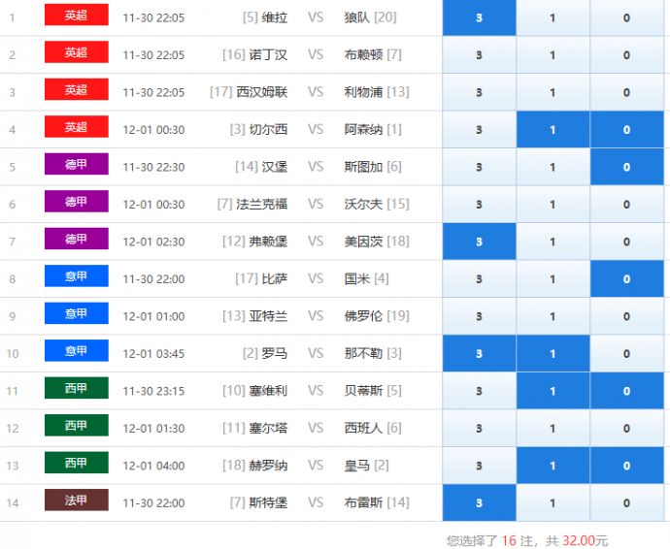Choose the 3 option for 切尔西 vs 阿森纳
The height and width of the screenshot is (549, 670).
(479, 129)
